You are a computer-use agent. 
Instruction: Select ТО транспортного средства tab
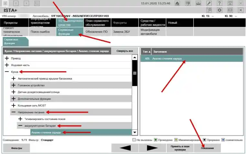(x=70, y=23)
